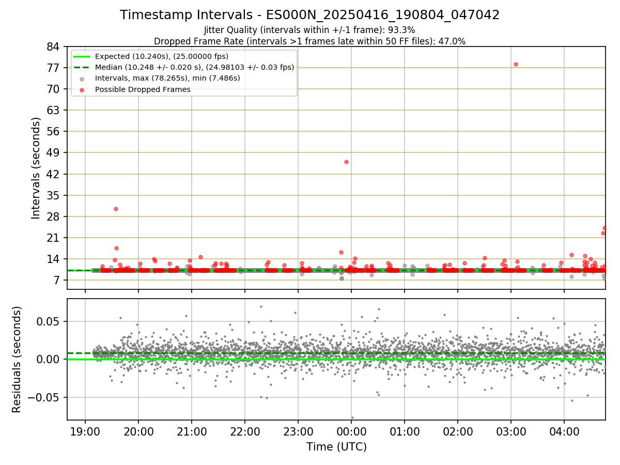This screenshot has height=465, width=620.
Task: Click y-axis tick label '77'
Action: 53,68
